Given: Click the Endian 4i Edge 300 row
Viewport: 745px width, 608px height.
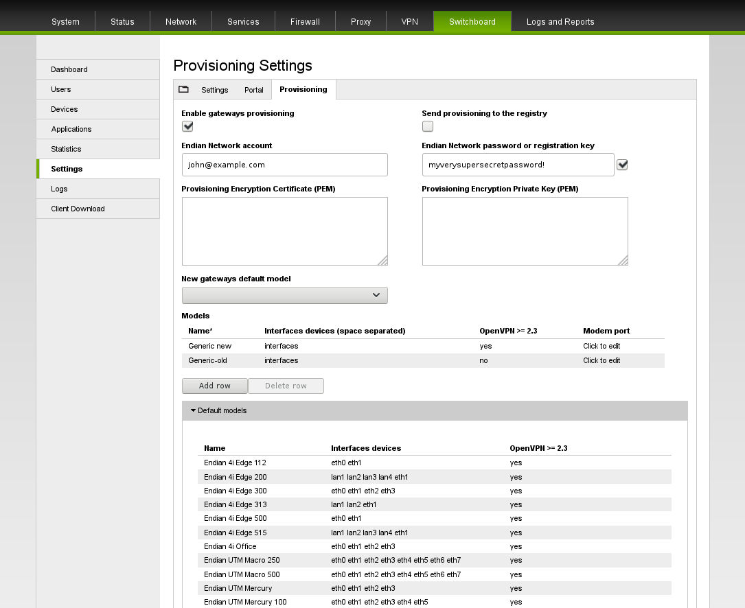Looking at the screenshot, I should tap(434, 491).
